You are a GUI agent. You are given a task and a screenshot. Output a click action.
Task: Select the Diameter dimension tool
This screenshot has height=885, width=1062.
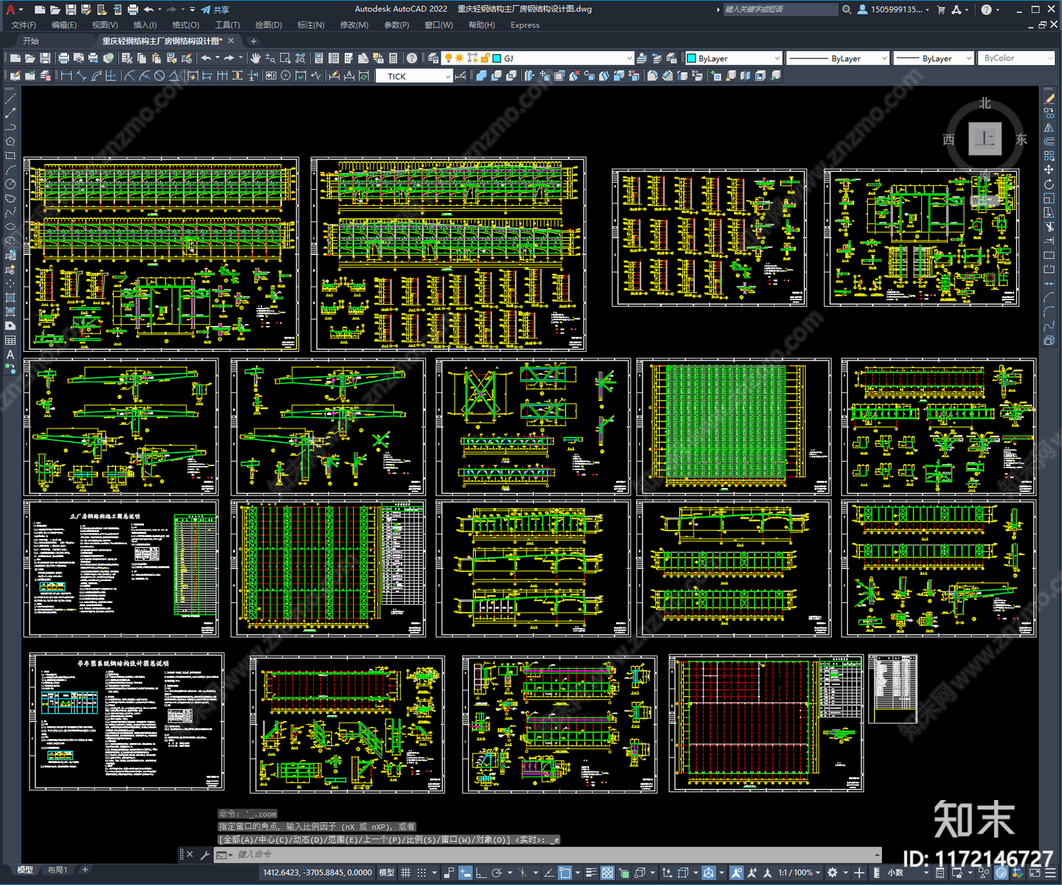[x=159, y=76]
